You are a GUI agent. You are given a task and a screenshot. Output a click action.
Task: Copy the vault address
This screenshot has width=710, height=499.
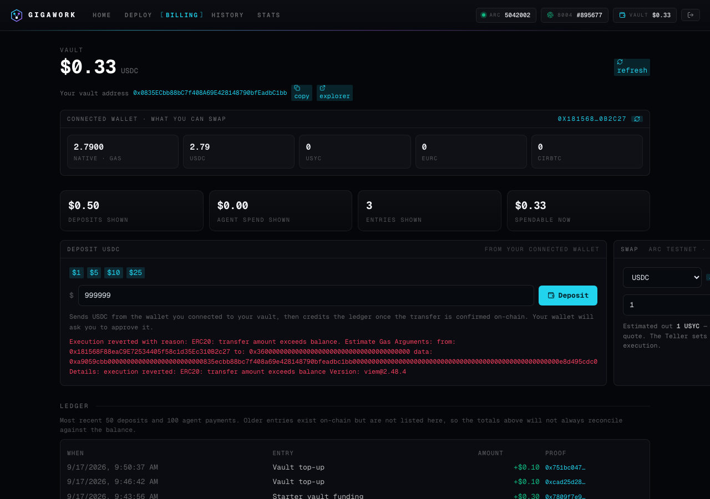click(302, 93)
